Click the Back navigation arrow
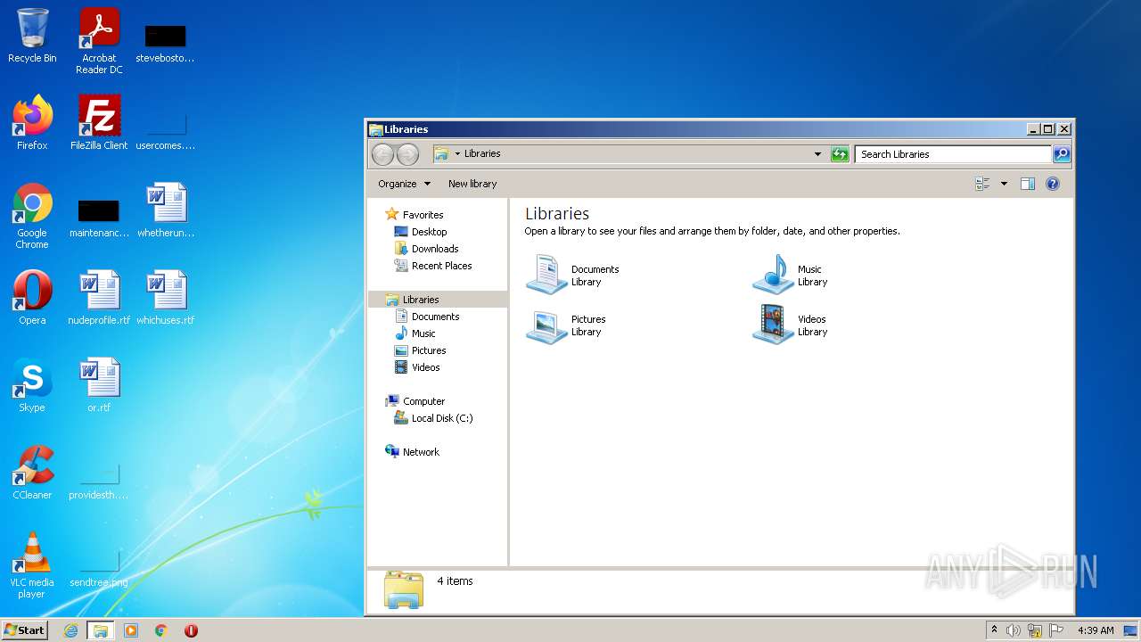The height and width of the screenshot is (642, 1141). coord(382,154)
